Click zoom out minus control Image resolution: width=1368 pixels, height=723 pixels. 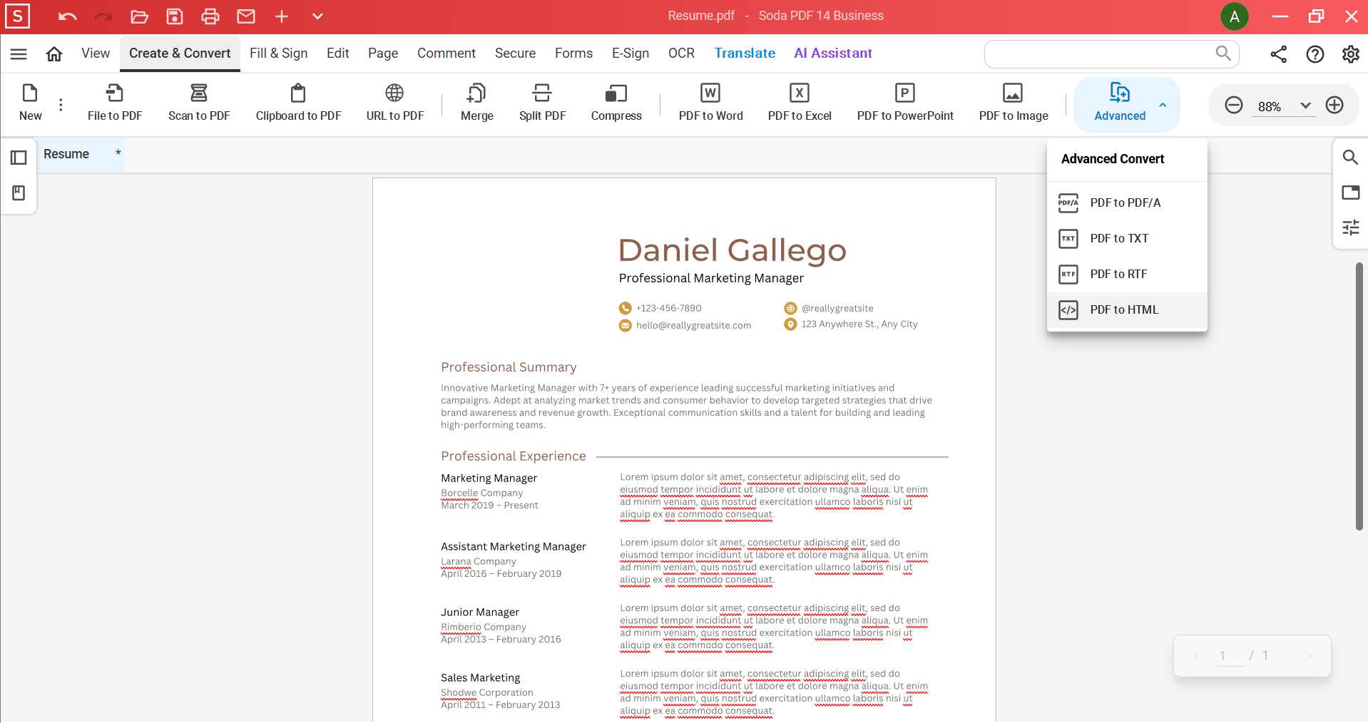pos(1235,105)
